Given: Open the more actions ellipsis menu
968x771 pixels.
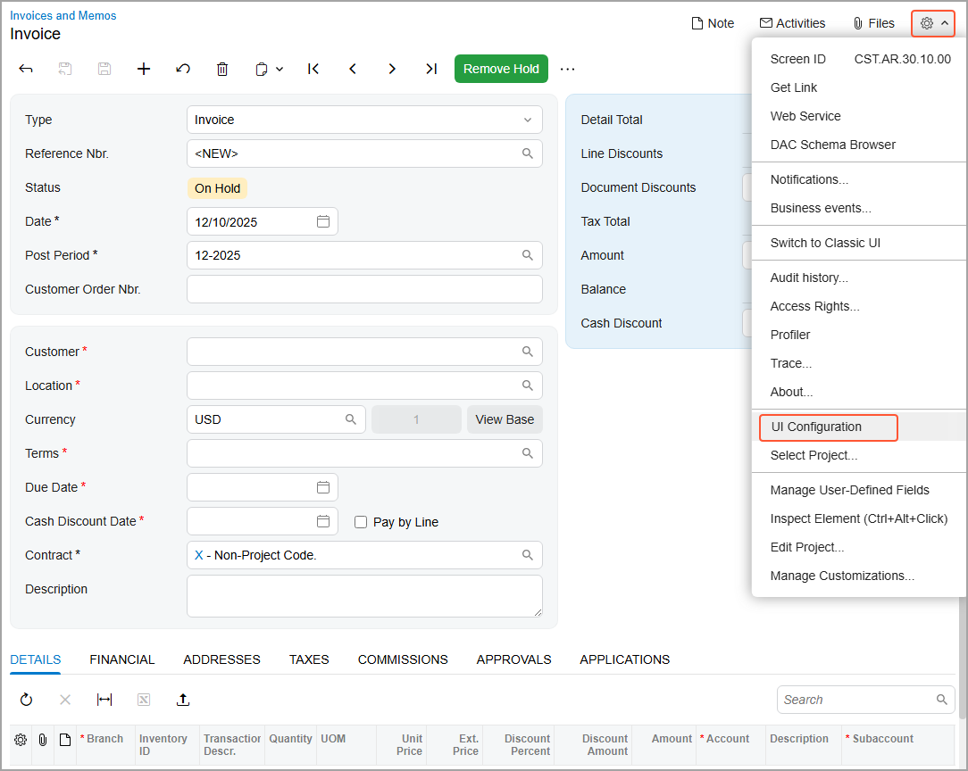Looking at the screenshot, I should pos(567,69).
